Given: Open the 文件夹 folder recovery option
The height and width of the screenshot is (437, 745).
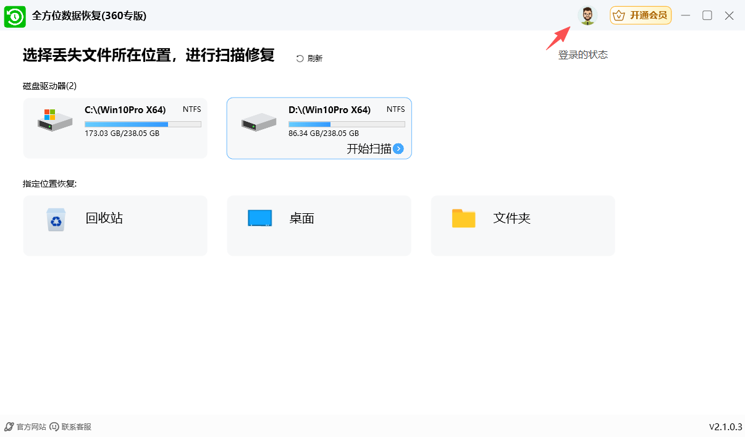Looking at the screenshot, I should click(523, 225).
